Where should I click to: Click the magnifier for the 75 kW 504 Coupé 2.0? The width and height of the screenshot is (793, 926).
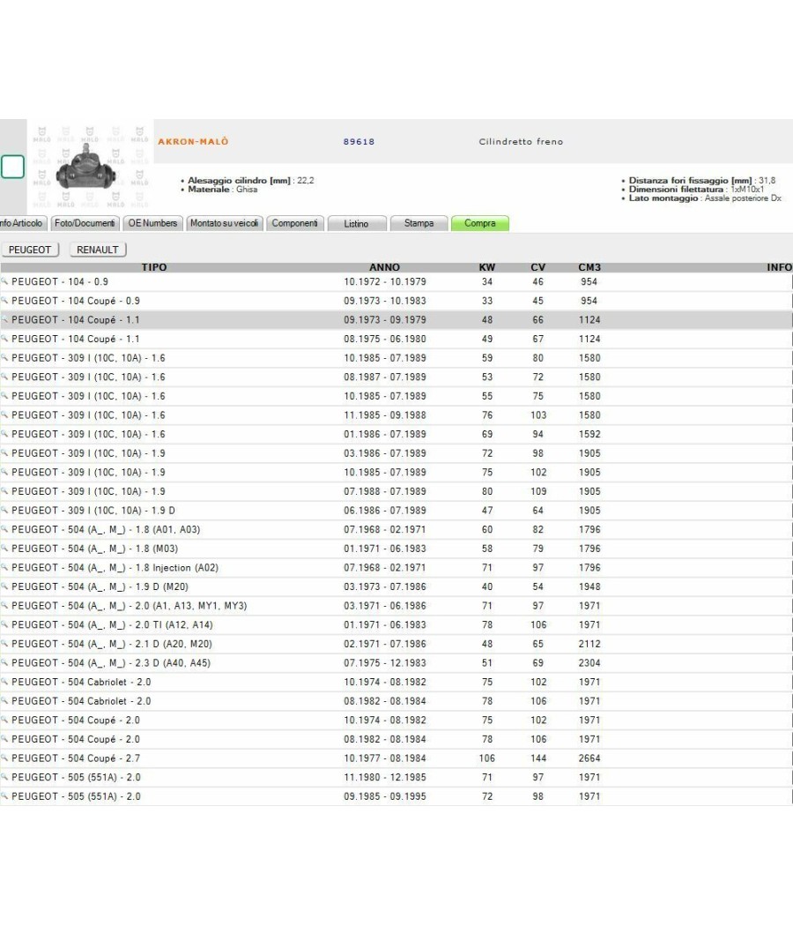point(4,720)
